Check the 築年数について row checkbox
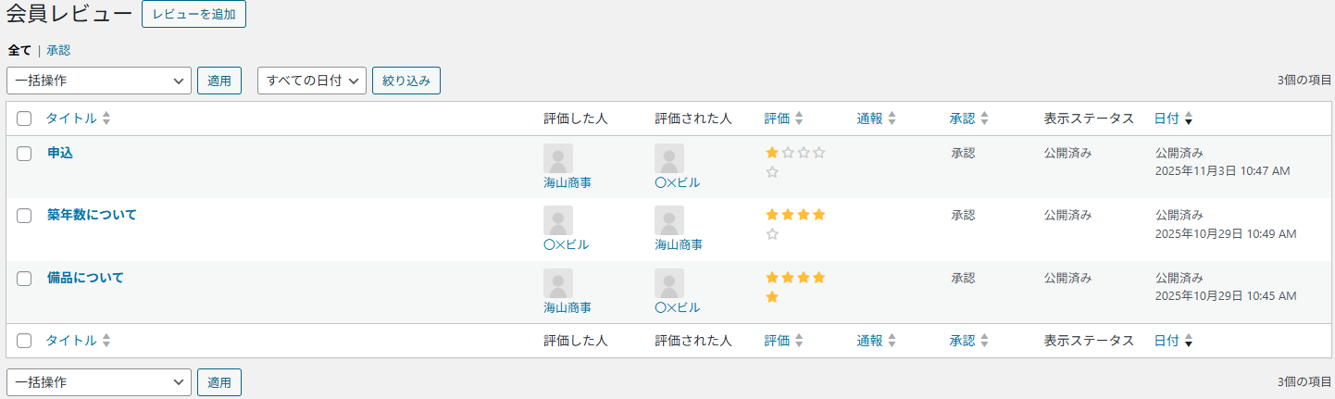The height and width of the screenshot is (399, 1335). (25, 216)
